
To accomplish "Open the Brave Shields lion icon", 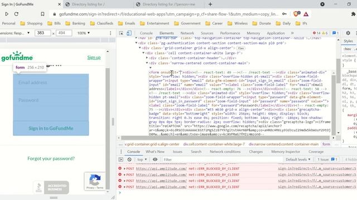I will coord(296,14).
